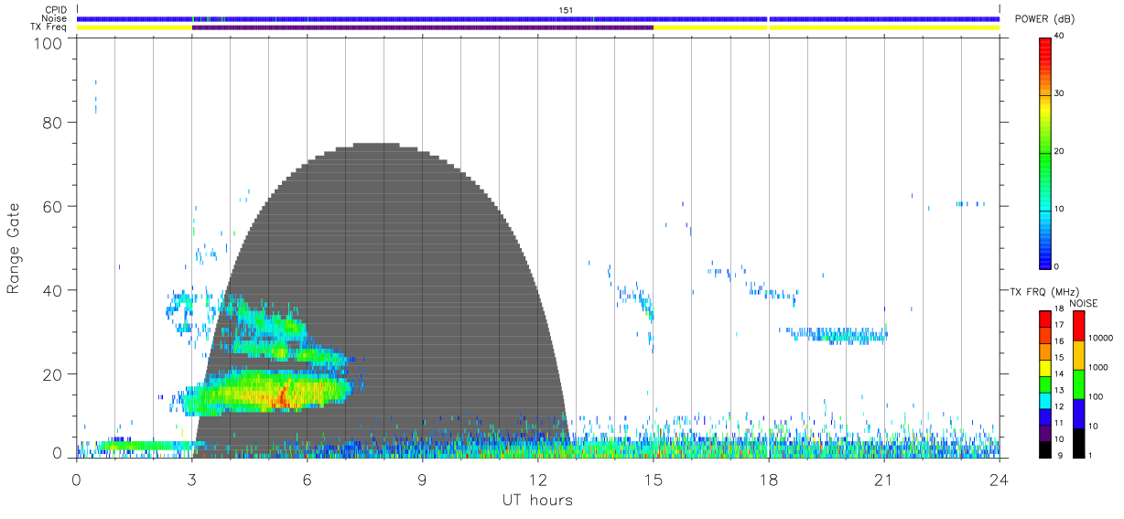Screen dimensions: 1124x519
Task: Click the TX FRQ (MHz) color bar
Action: [1044, 384]
